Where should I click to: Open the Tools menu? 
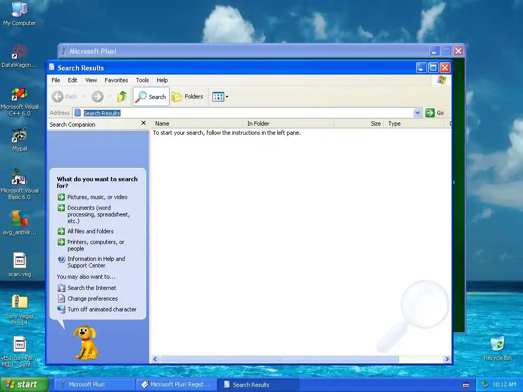[142, 80]
